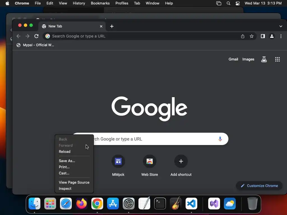Image resolution: width=287 pixels, height=215 pixels.
Task: Open Firefox from the Dock
Action: tap(82, 204)
